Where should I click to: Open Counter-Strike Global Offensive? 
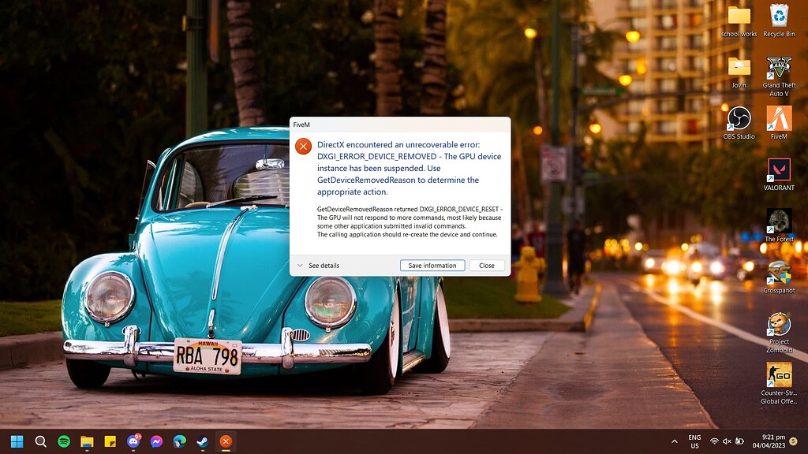point(779,377)
